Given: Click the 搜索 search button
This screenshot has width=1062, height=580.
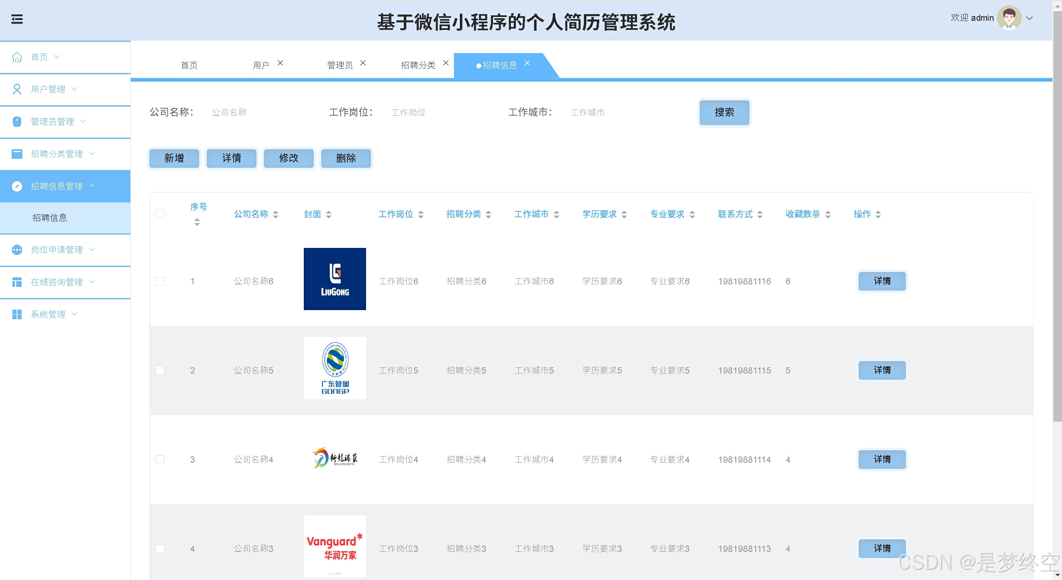Looking at the screenshot, I should (724, 112).
